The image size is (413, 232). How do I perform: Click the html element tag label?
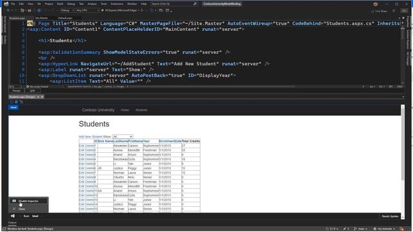(x=13, y=108)
